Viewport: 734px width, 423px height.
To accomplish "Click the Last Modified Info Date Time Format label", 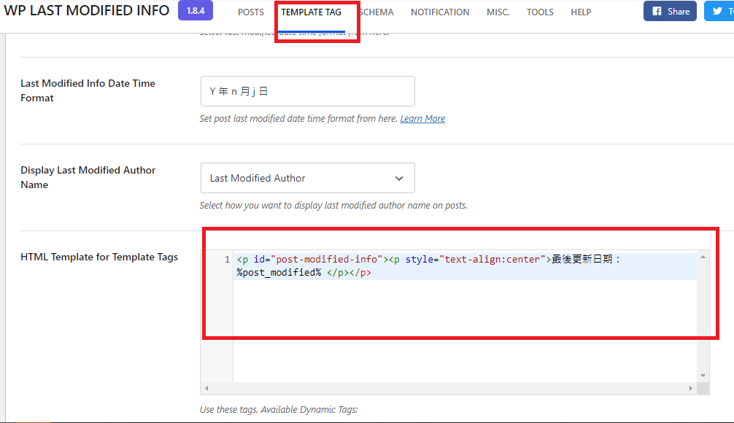I will (x=88, y=90).
